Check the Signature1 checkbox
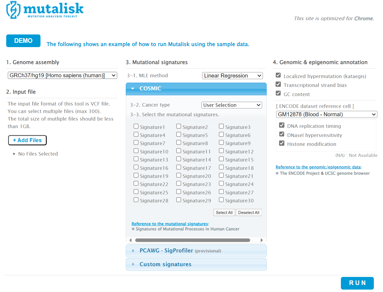 pos(136,126)
